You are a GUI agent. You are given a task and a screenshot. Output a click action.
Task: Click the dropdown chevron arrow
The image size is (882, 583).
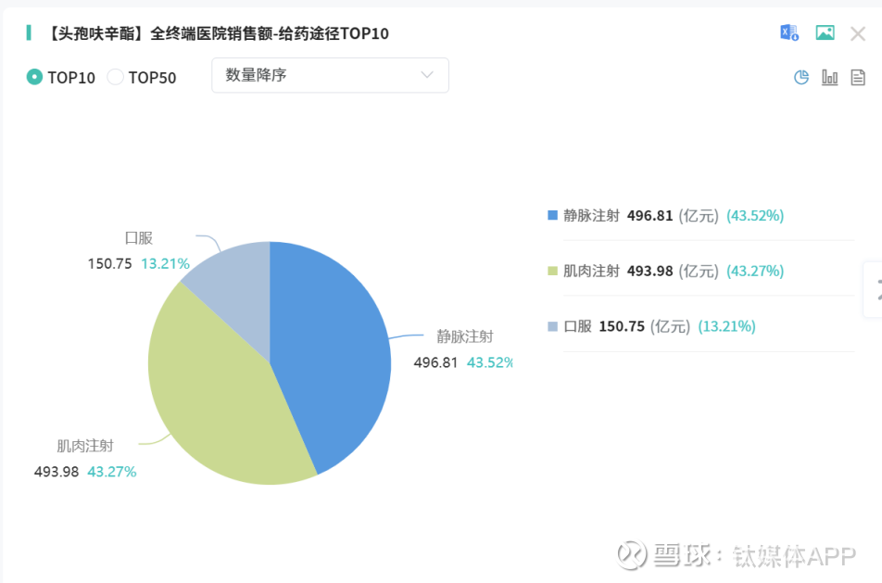pos(427,75)
